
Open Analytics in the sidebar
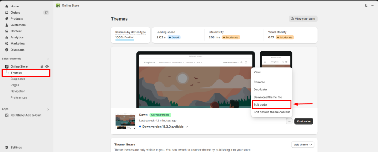click(x=17, y=37)
